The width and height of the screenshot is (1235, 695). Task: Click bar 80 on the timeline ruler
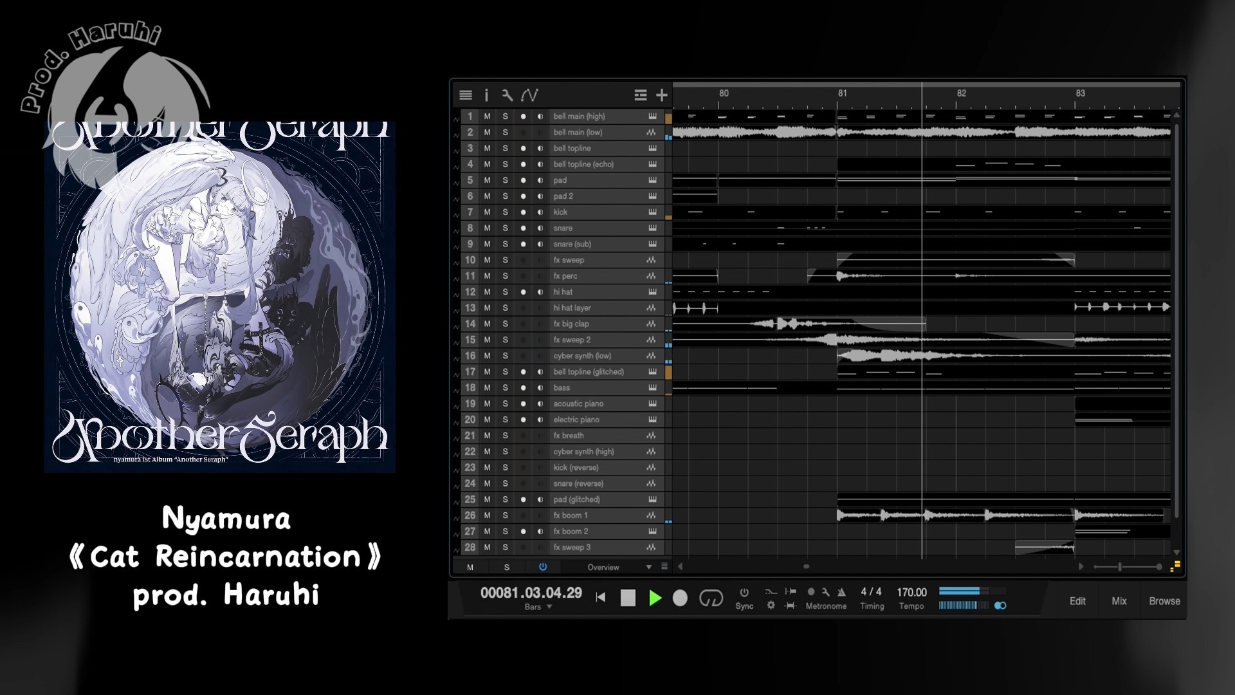(724, 93)
